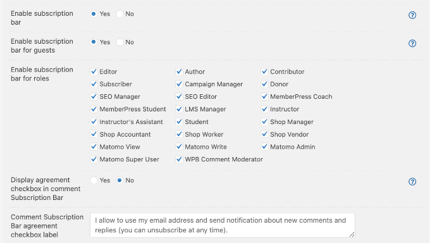
Task: Toggle Instructor's Assistant checkbox
Action: coord(94,121)
